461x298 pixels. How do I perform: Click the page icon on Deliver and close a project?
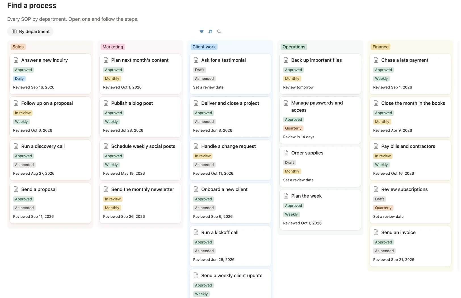tap(196, 103)
